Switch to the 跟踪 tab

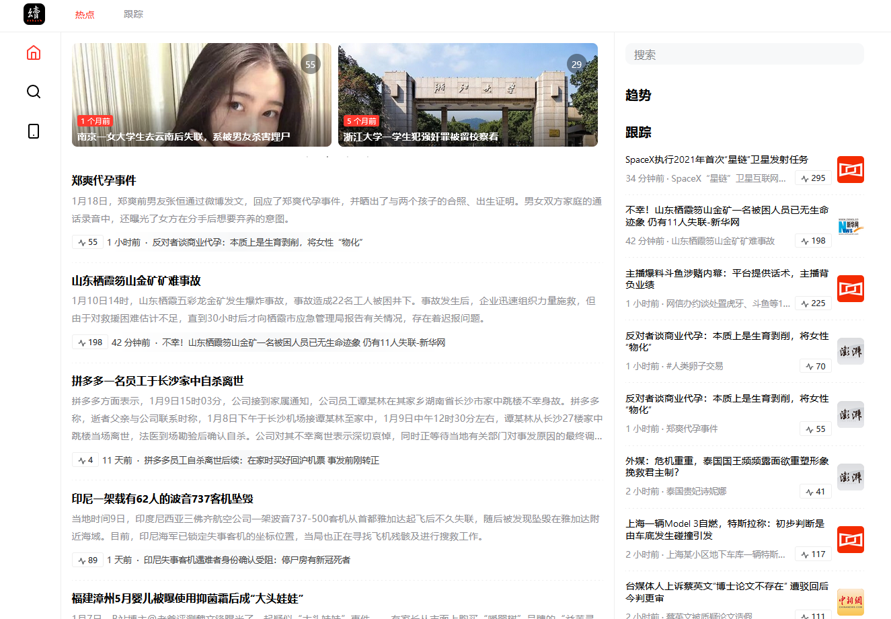point(133,14)
